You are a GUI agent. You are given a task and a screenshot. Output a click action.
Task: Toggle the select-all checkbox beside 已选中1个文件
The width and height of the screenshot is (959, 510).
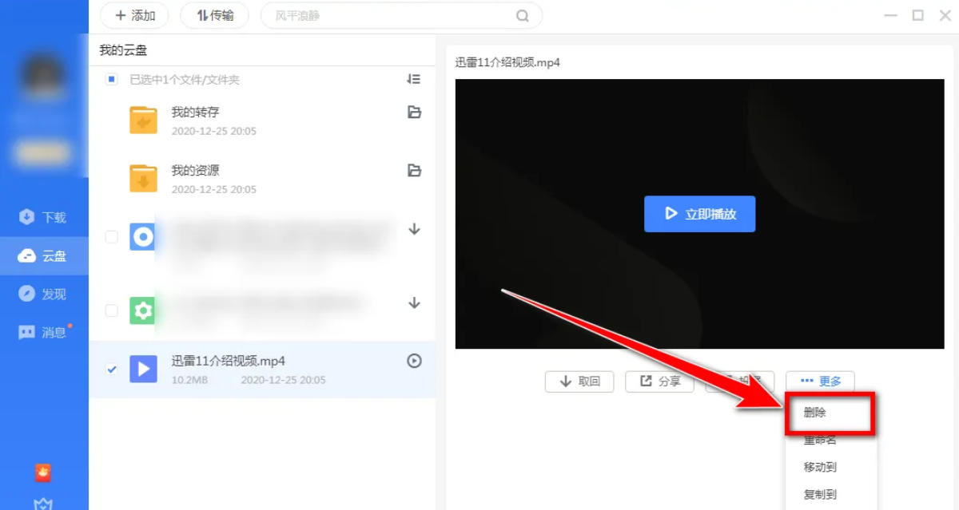pos(111,79)
